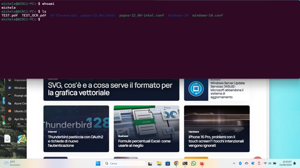Click the gear icon beside Apri file Json
This screenshot has height=168, width=300.
click(10, 119)
